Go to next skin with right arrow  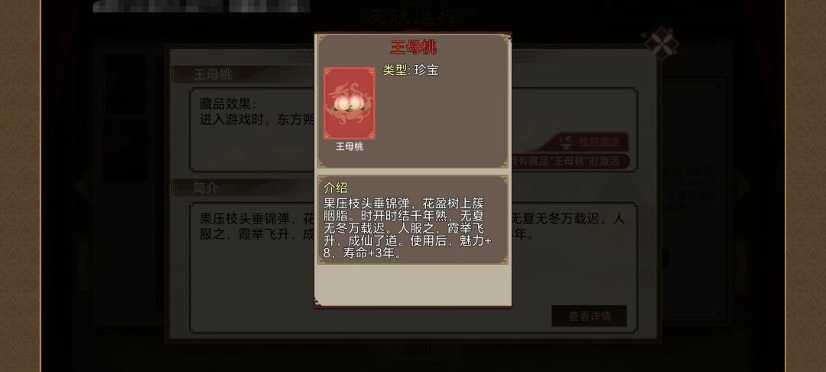coord(742,184)
